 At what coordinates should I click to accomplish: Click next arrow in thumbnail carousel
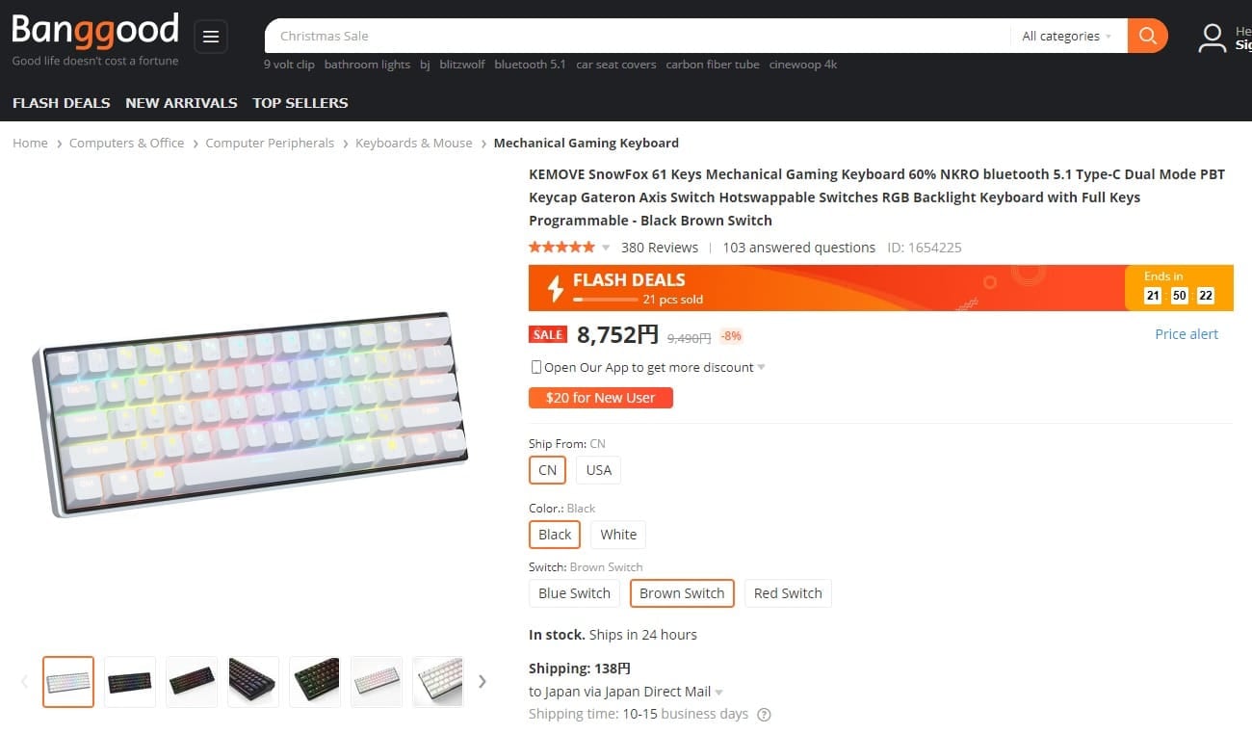[x=483, y=682]
